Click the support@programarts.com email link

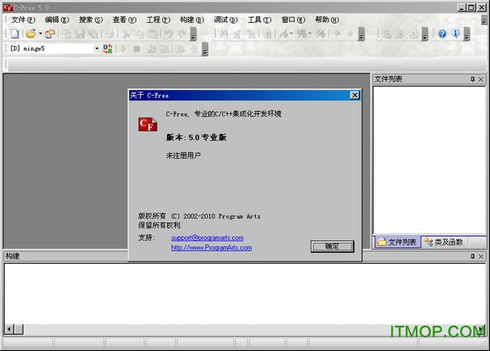(x=207, y=238)
